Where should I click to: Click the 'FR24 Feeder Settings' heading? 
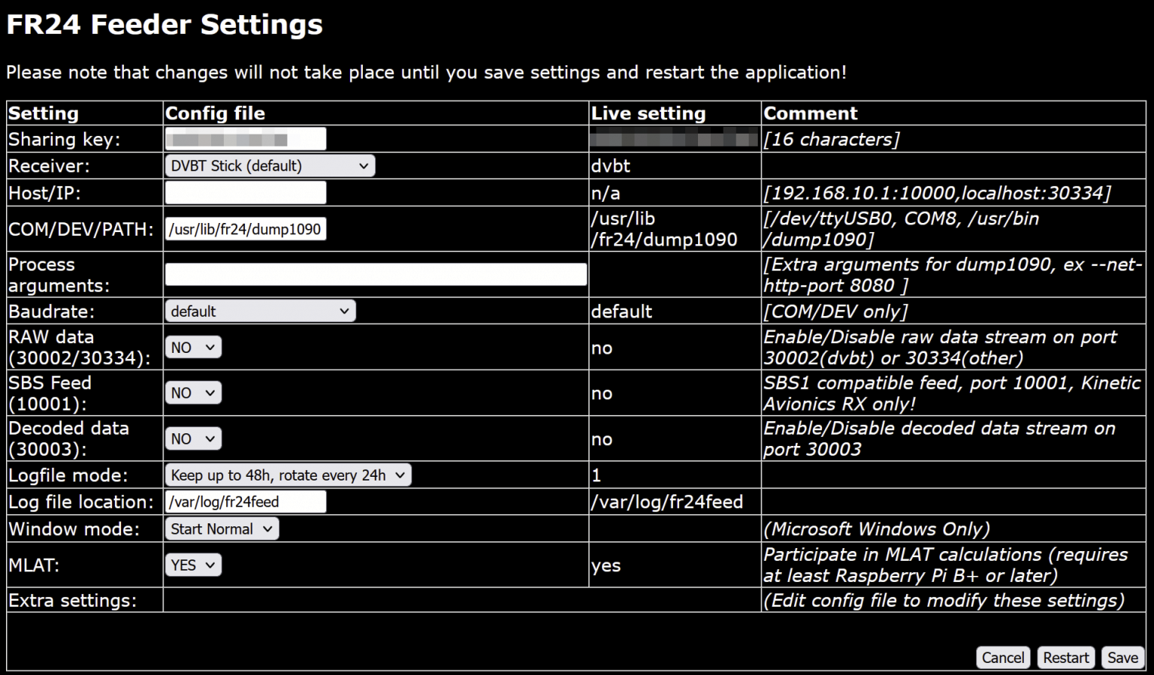click(x=165, y=25)
